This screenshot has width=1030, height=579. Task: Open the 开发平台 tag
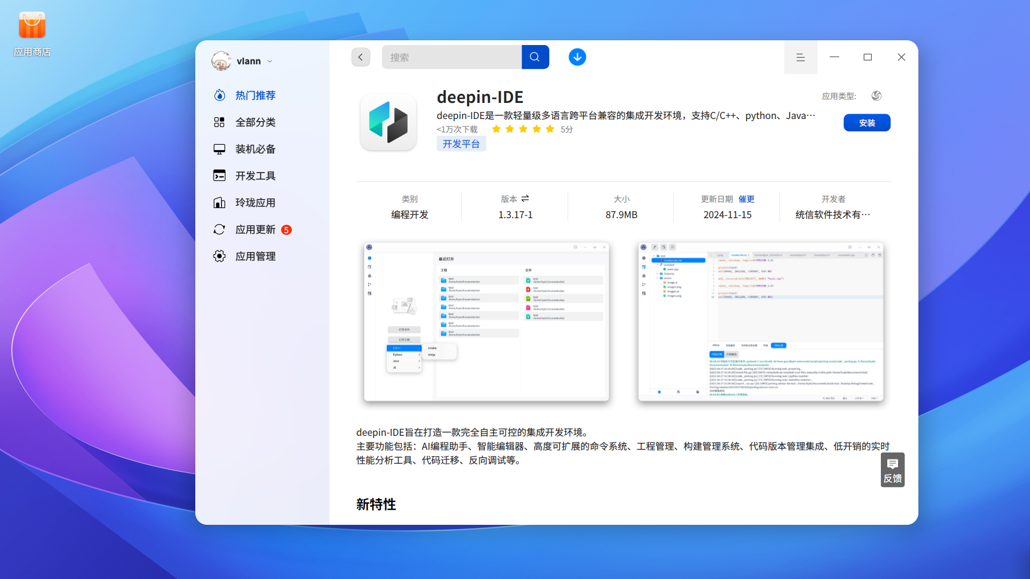click(461, 144)
